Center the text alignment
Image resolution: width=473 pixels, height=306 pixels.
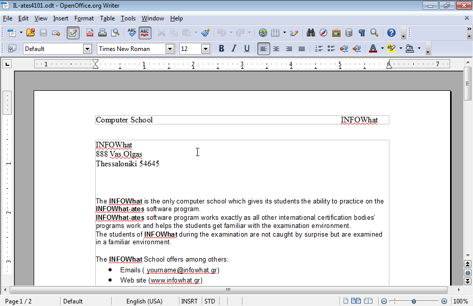tap(276, 48)
